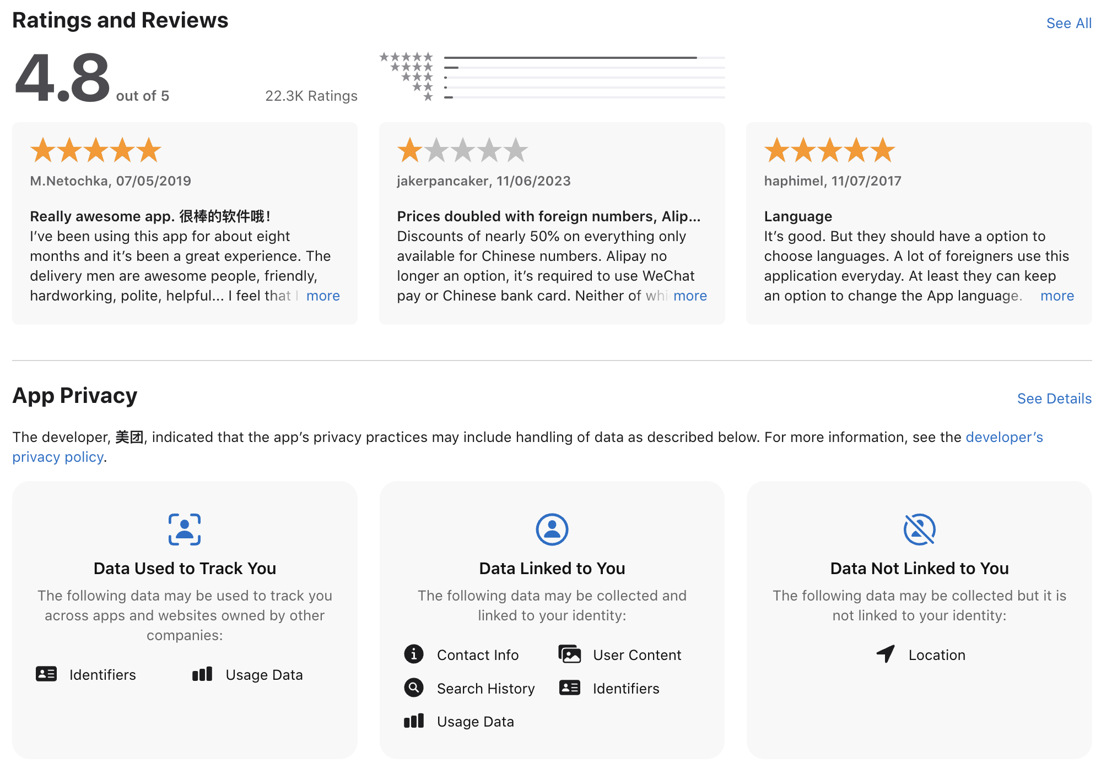Click the Data Linked to You person icon
Image resolution: width=1101 pixels, height=764 pixels.
pos(552,530)
